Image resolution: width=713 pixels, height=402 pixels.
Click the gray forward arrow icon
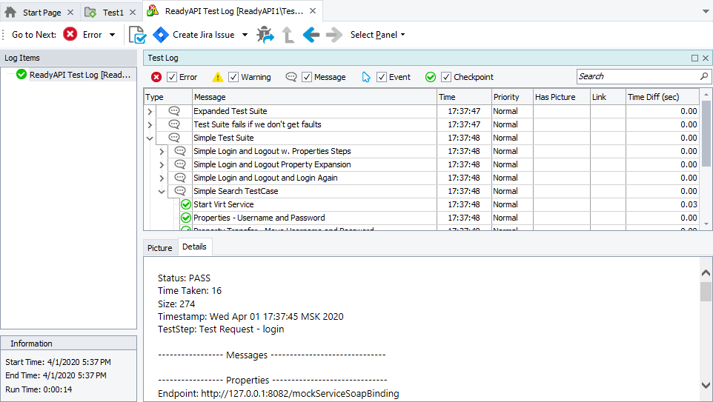(x=334, y=35)
